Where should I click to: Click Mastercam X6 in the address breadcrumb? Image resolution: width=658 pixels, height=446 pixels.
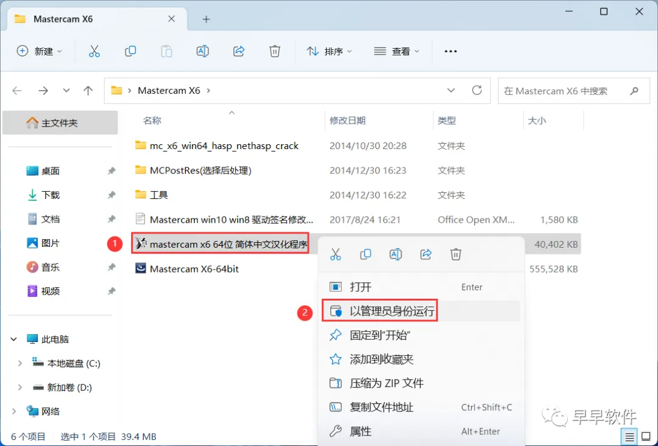point(169,91)
